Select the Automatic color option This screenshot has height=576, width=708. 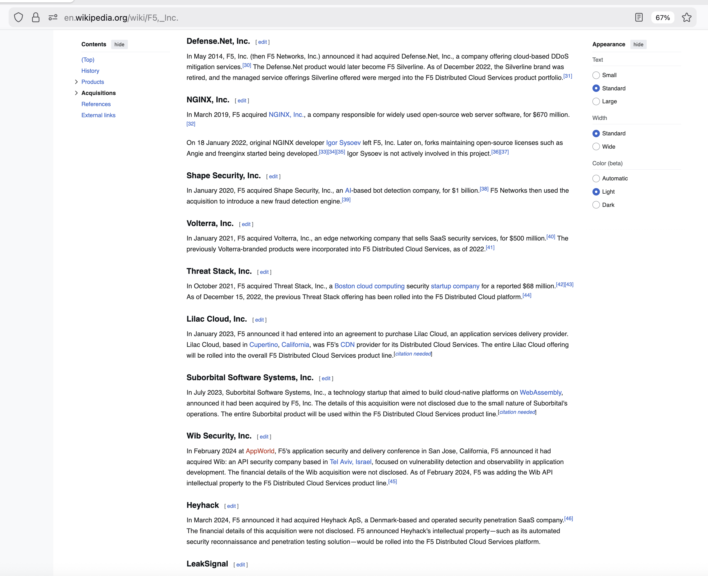pyautogui.click(x=596, y=179)
